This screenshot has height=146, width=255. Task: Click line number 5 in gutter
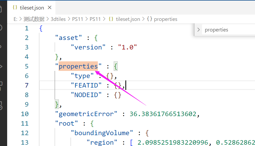coord(27,66)
